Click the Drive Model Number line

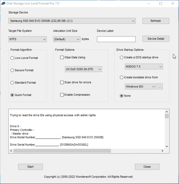coord(57,137)
